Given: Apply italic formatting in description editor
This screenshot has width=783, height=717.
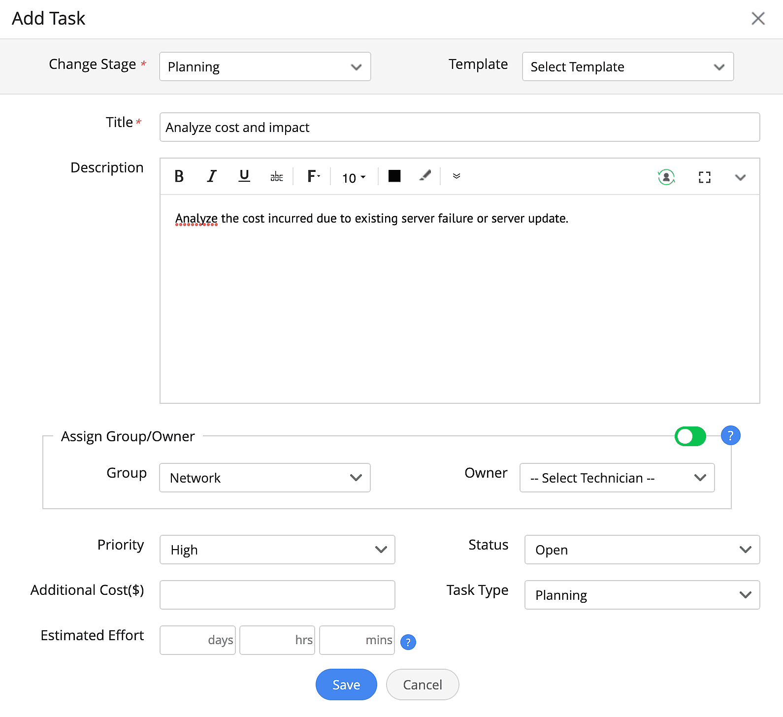Looking at the screenshot, I should coord(212,176).
